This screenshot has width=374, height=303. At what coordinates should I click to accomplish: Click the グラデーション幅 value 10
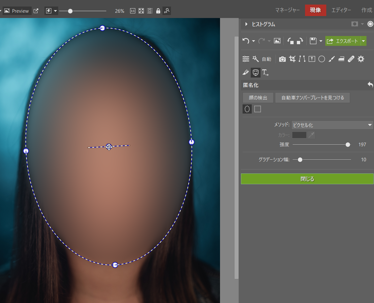[x=364, y=159]
